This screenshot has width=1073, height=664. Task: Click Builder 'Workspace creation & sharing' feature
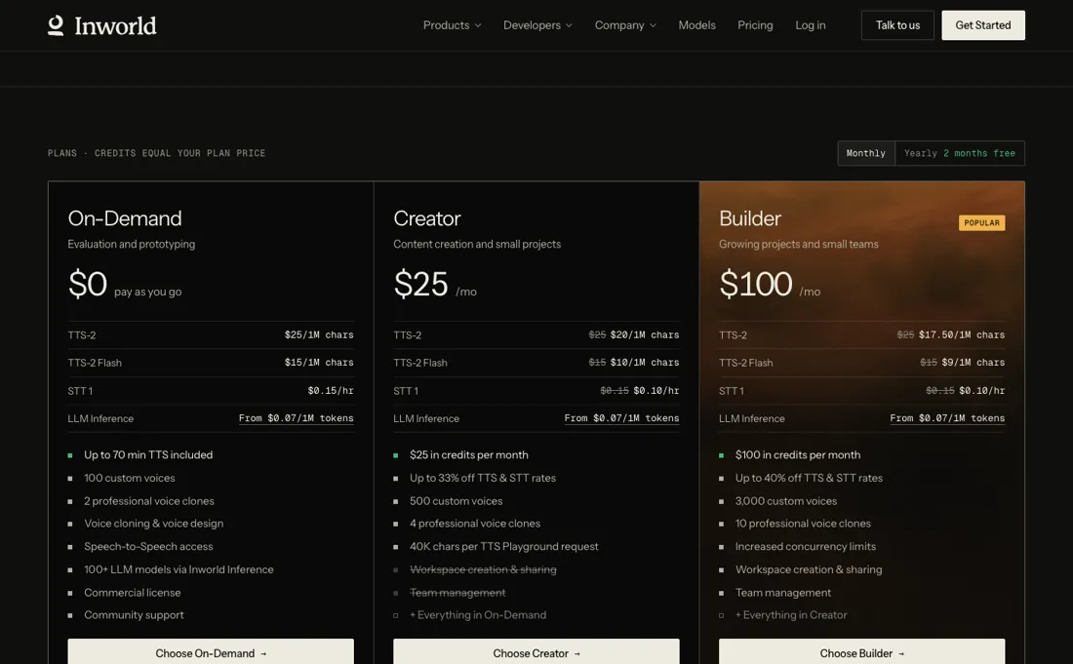coord(809,569)
